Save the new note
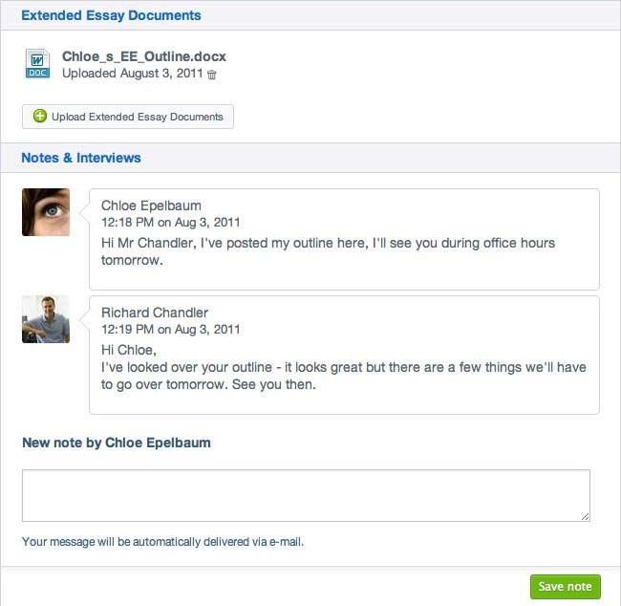 [x=566, y=586]
